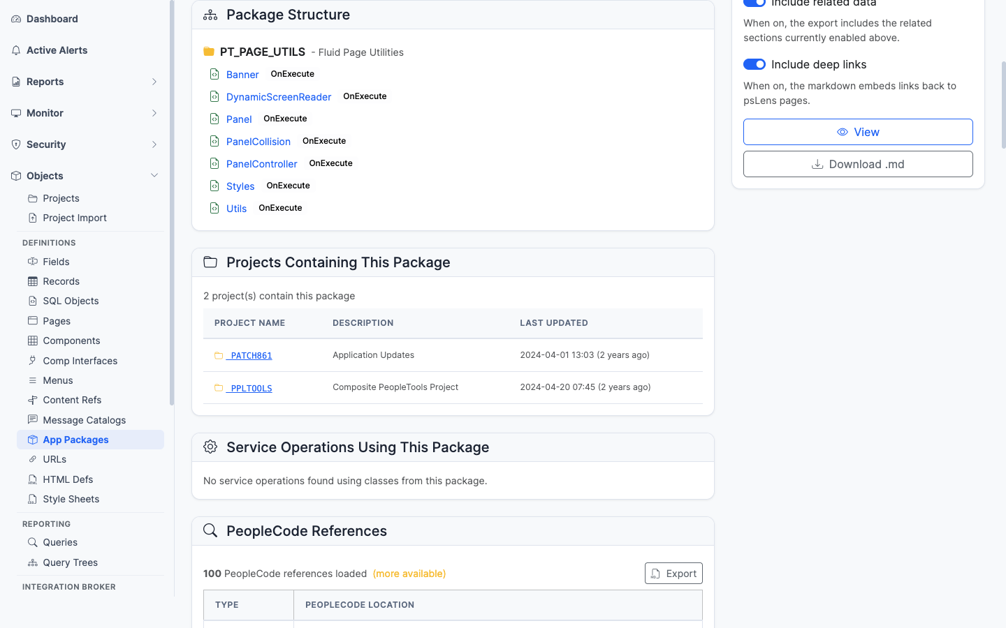
Task: Open the PATCH861 project link
Action: tap(249, 356)
